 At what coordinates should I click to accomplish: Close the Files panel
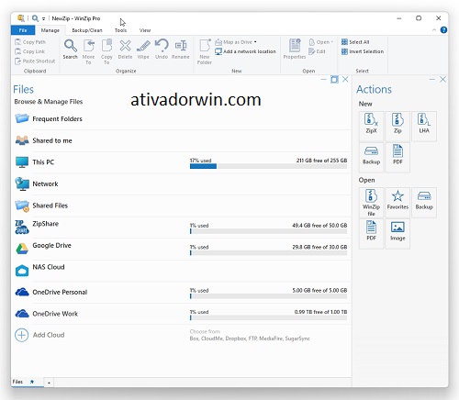[345, 80]
